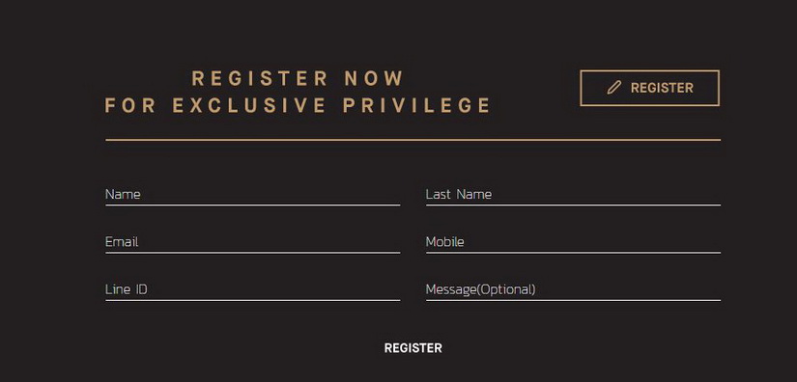Image resolution: width=797 pixels, height=382 pixels.
Task: Click into the Email input field
Action: click(252, 242)
